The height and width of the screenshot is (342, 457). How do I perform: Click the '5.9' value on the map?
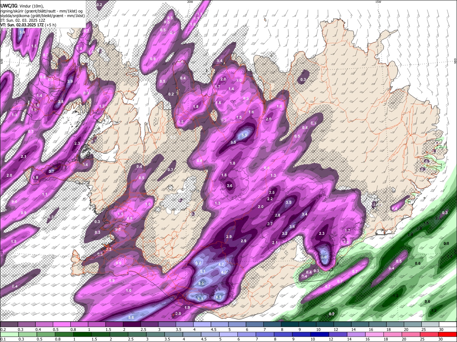(x=22, y=32)
